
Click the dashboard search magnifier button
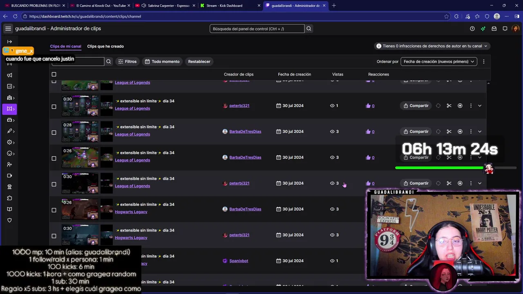(309, 29)
